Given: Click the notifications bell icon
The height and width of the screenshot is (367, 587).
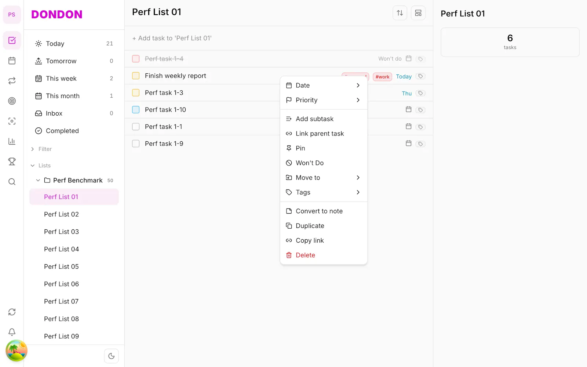Looking at the screenshot, I should pyautogui.click(x=12, y=332).
